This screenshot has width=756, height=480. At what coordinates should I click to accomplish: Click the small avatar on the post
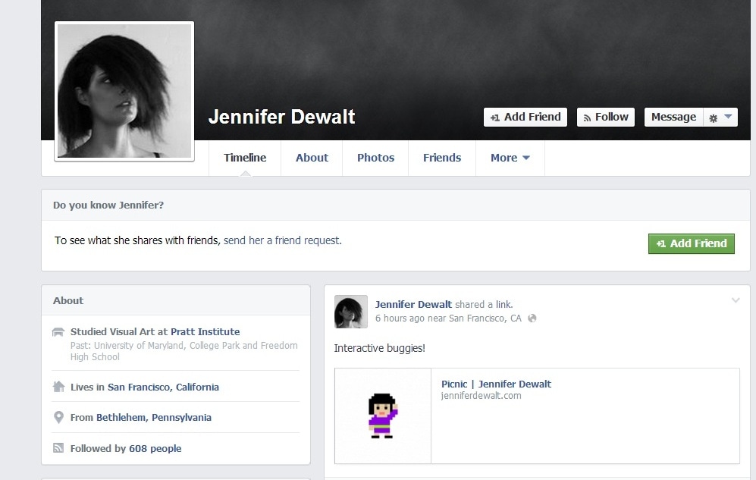(350, 312)
